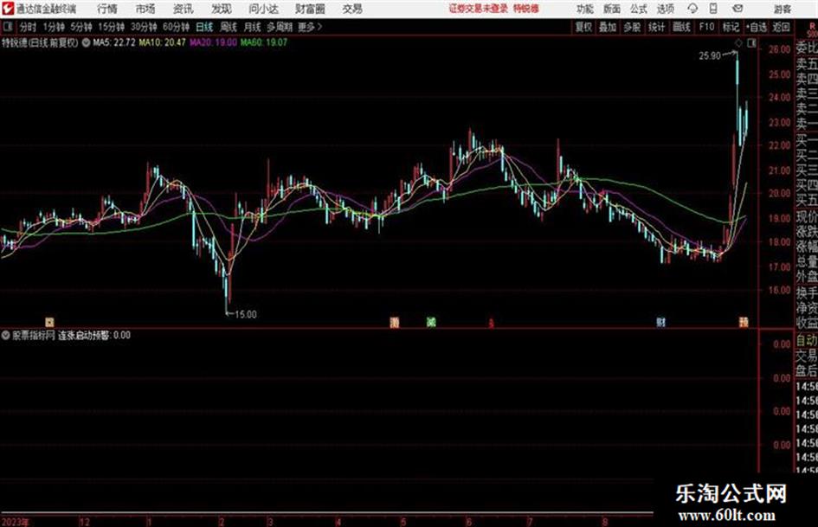The height and width of the screenshot is (527, 818).
Task: Select the 日线 daily period tab
Action: [204, 27]
